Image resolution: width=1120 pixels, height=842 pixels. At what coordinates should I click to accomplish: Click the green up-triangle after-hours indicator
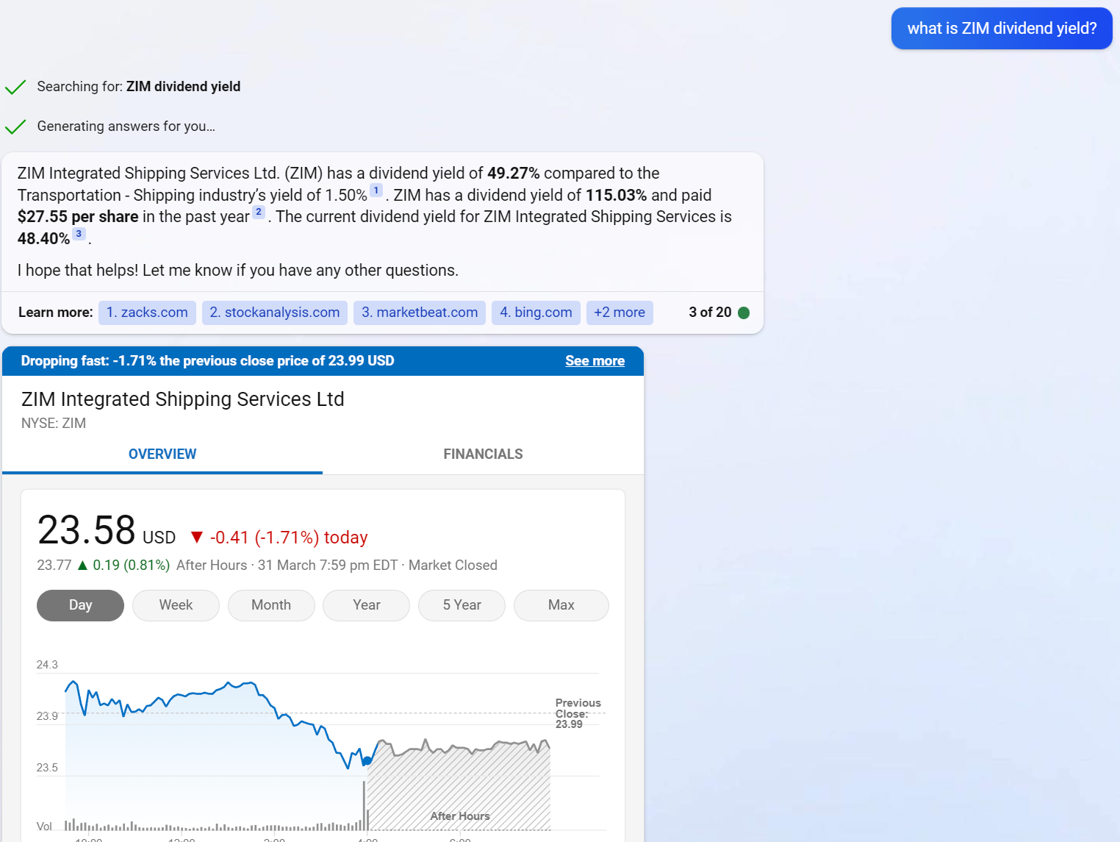coord(82,566)
